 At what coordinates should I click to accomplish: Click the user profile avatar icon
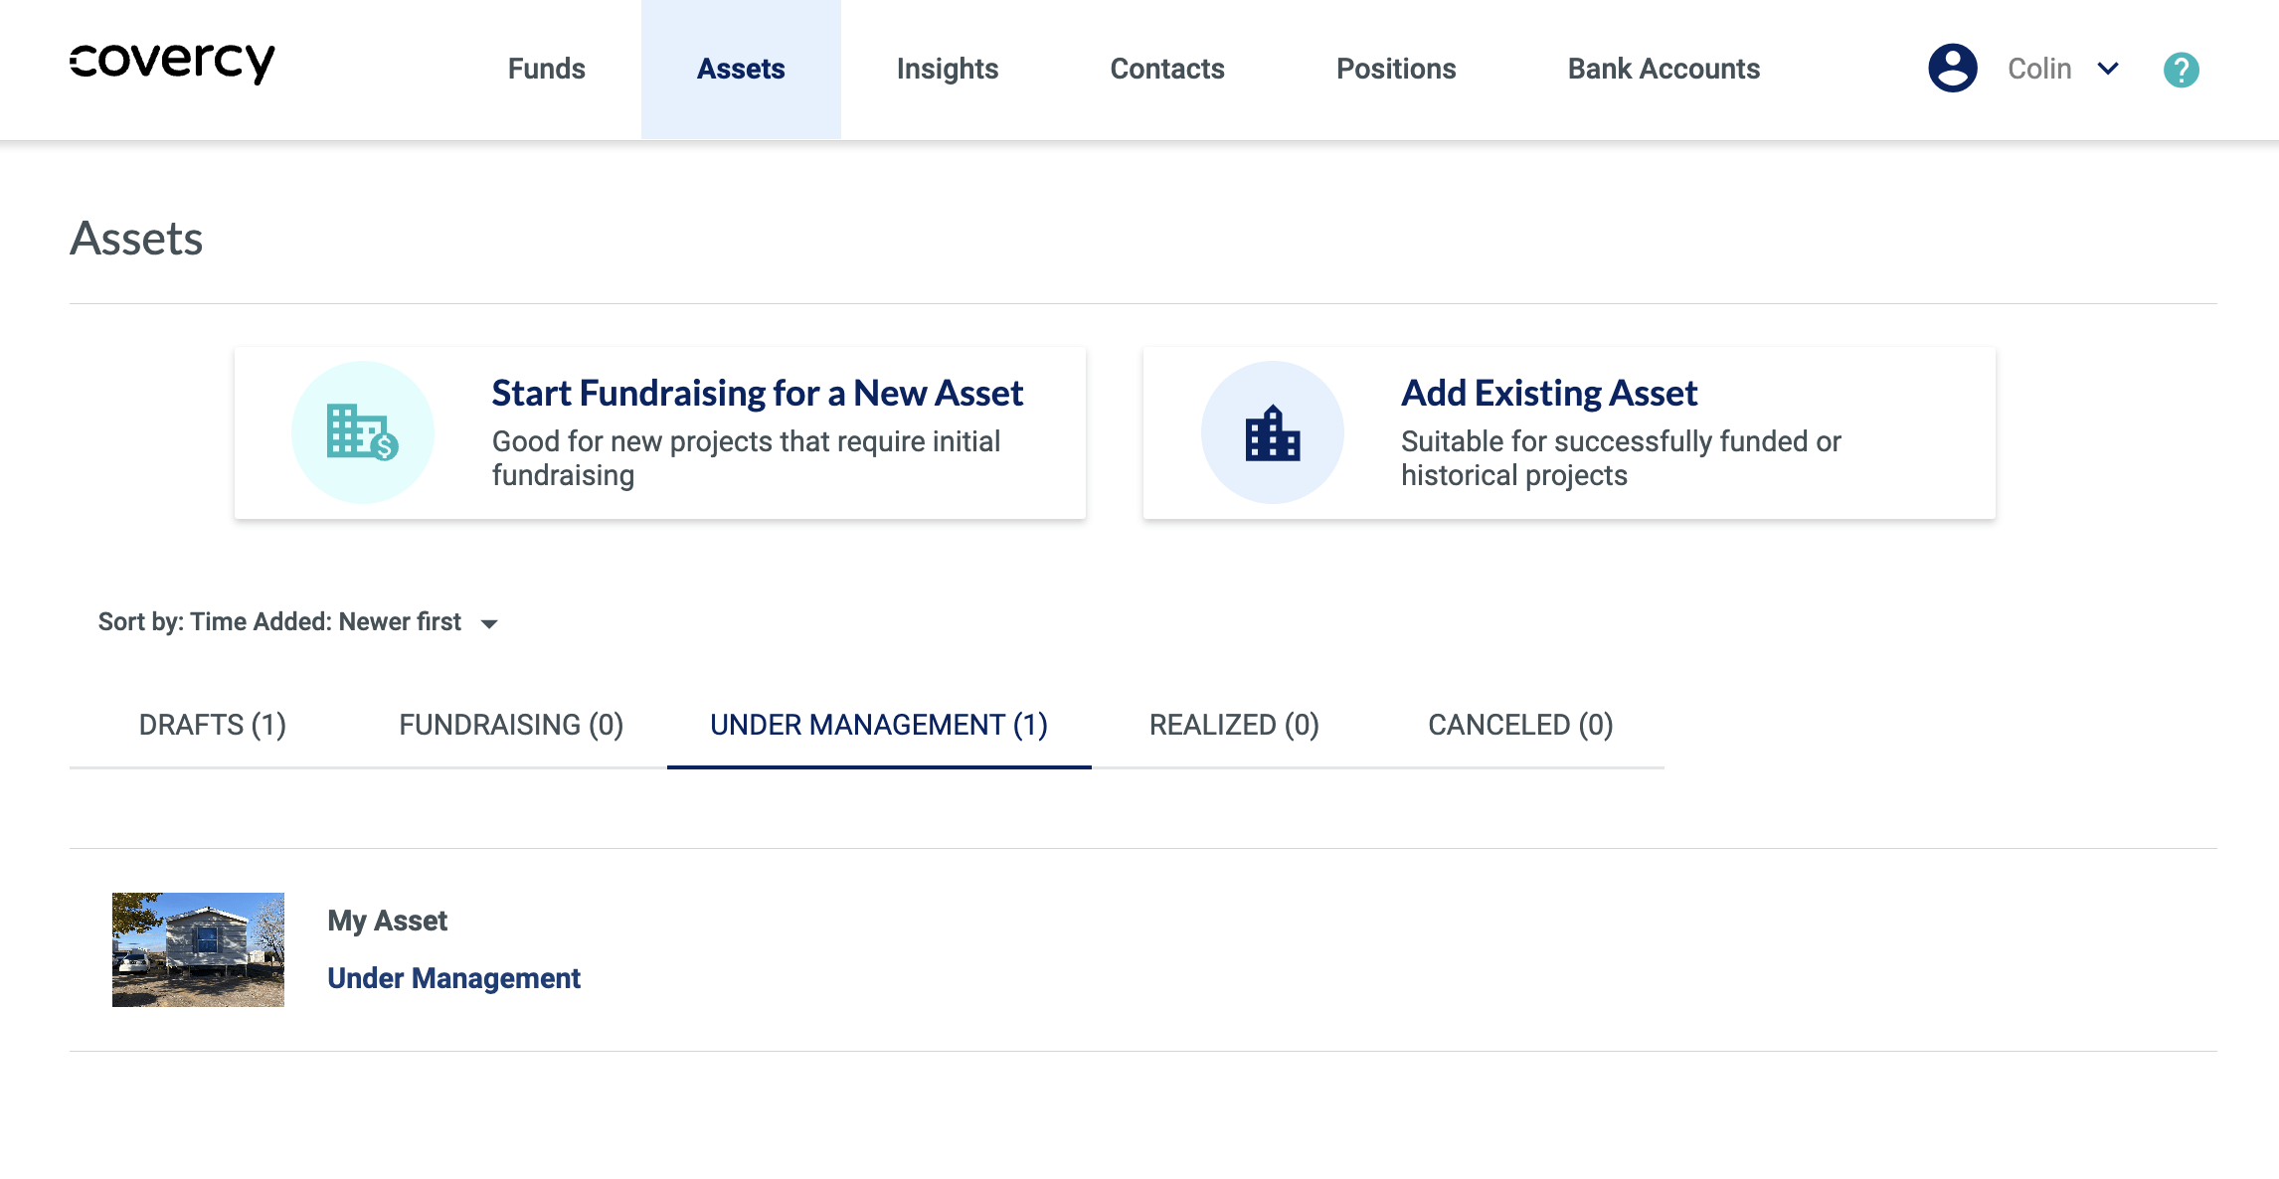click(x=1952, y=69)
